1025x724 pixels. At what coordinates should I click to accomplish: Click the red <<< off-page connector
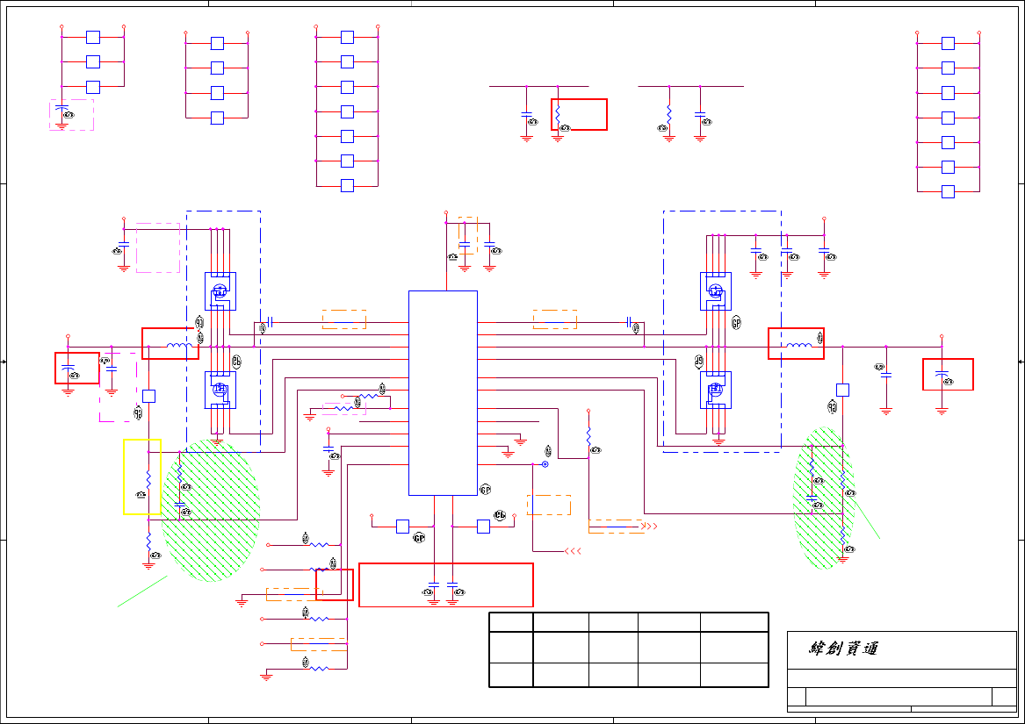[x=573, y=551]
